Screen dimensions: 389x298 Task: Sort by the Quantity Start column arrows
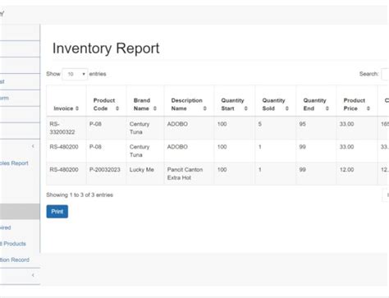tap(246, 108)
